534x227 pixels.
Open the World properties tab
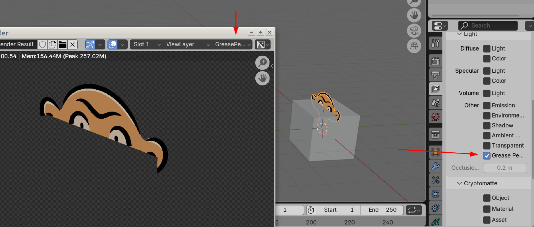point(436,116)
